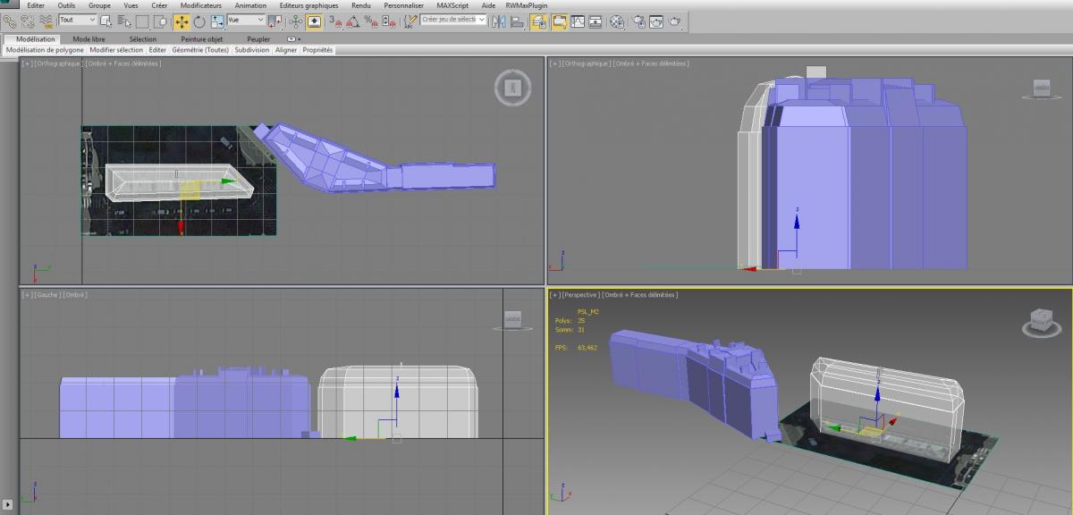Image resolution: width=1073 pixels, height=515 pixels.
Task: Select the Rotate transform tool
Action: 199,21
